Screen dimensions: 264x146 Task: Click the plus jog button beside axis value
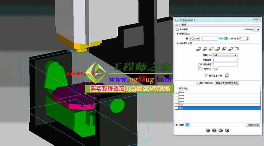(x=226, y=38)
